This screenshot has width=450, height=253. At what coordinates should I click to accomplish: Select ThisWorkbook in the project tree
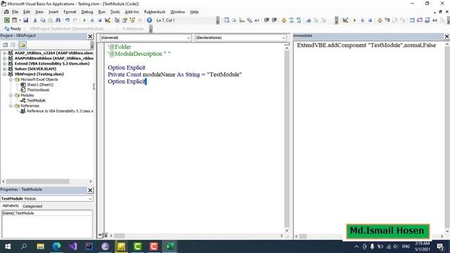click(x=38, y=90)
